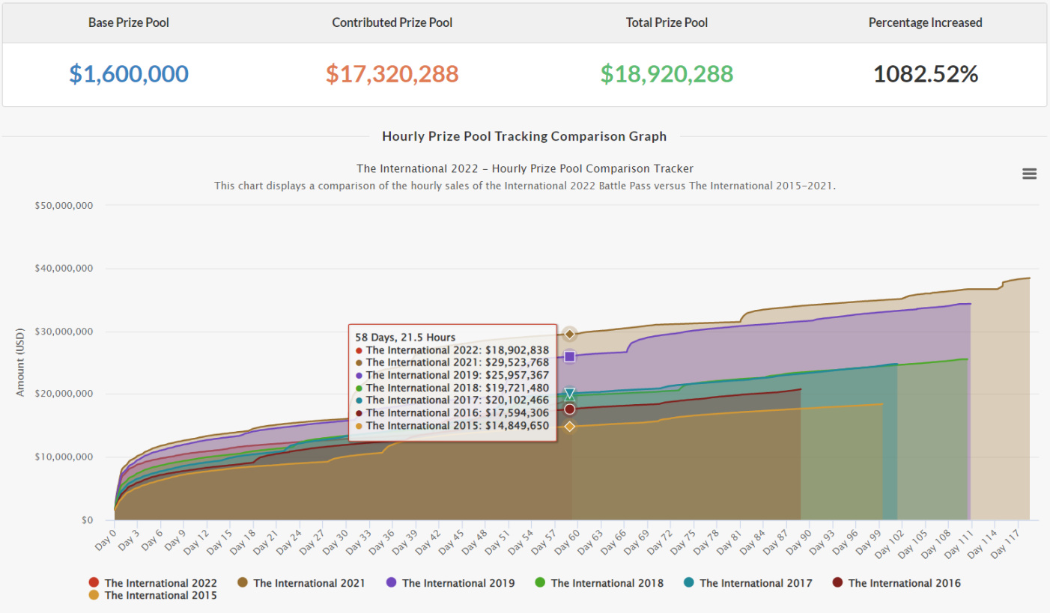Click the Contributed Prize Pool header
Image resolution: width=1050 pixels, height=613 pixels.
pyautogui.click(x=392, y=22)
